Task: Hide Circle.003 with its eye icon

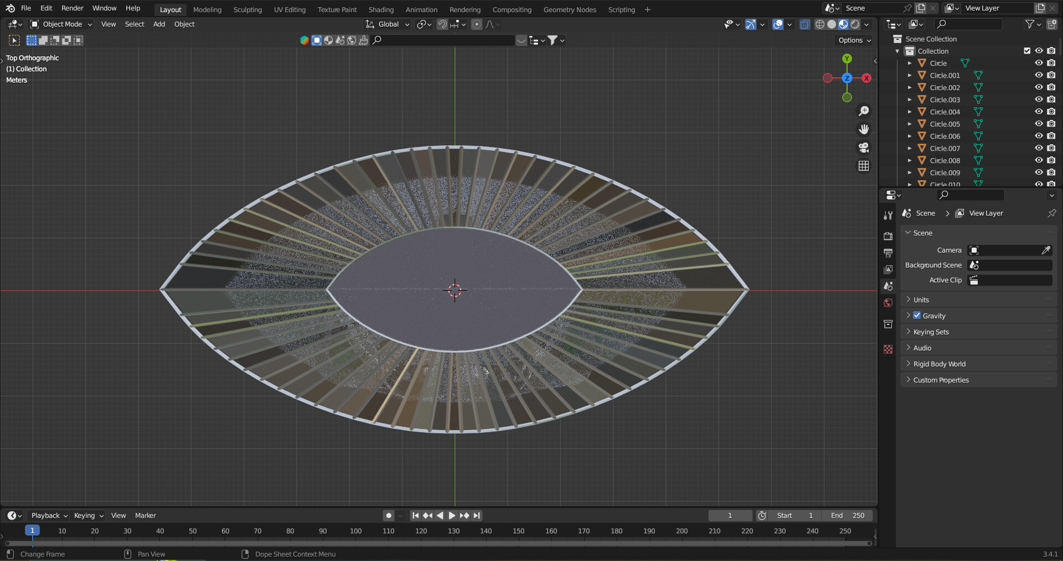Action: click(1039, 99)
